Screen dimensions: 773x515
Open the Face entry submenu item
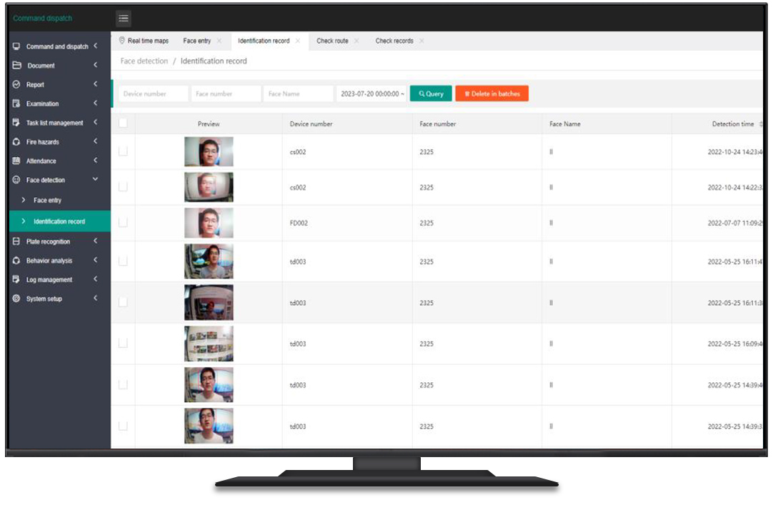(x=47, y=200)
